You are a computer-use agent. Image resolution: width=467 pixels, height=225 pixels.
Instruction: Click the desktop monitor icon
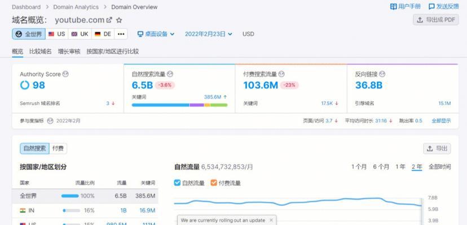click(140, 34)
